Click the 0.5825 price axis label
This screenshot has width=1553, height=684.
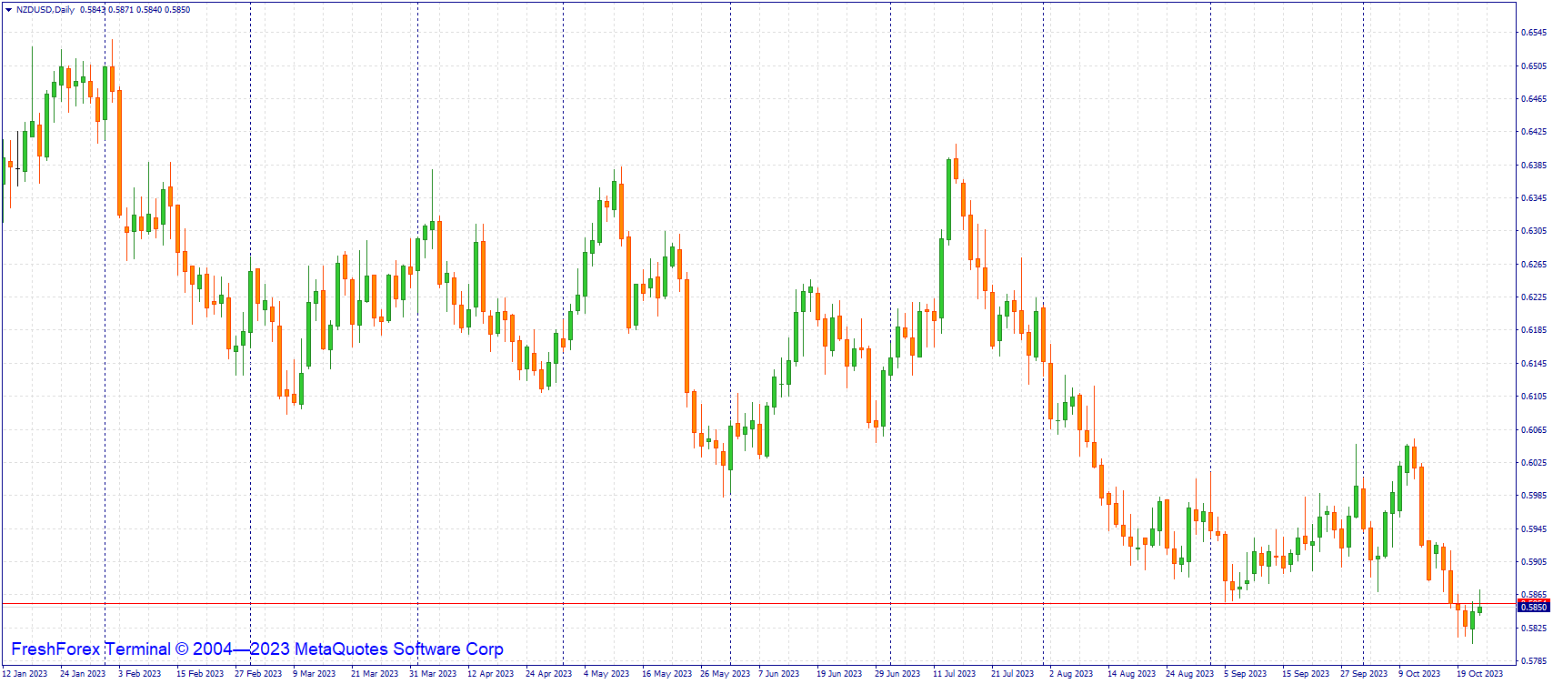[x=1535, y=628]
